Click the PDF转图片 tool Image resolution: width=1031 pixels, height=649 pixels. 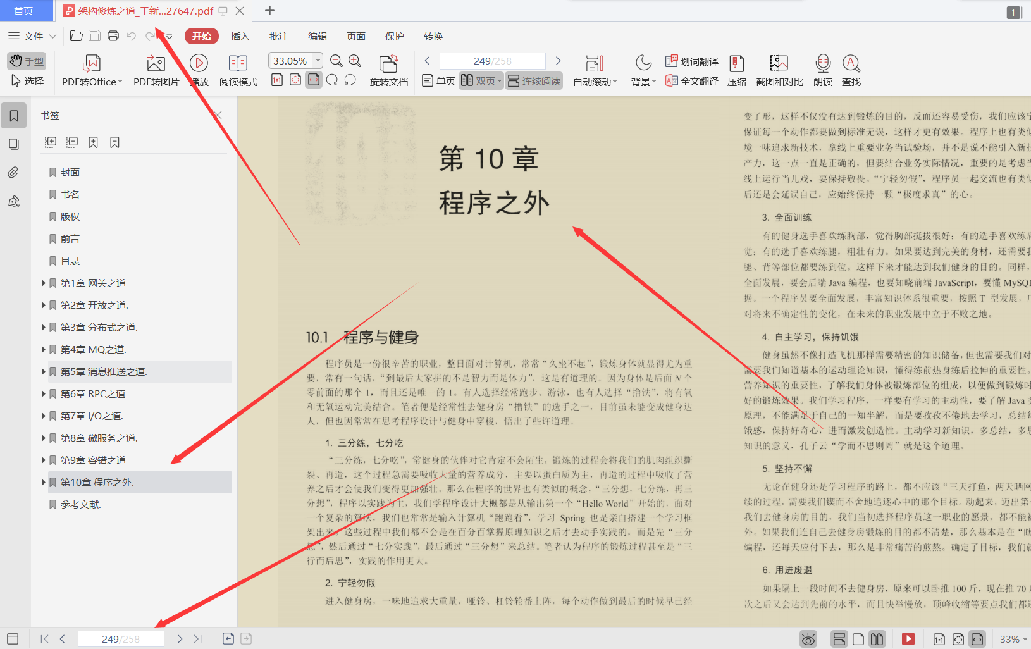156,71
